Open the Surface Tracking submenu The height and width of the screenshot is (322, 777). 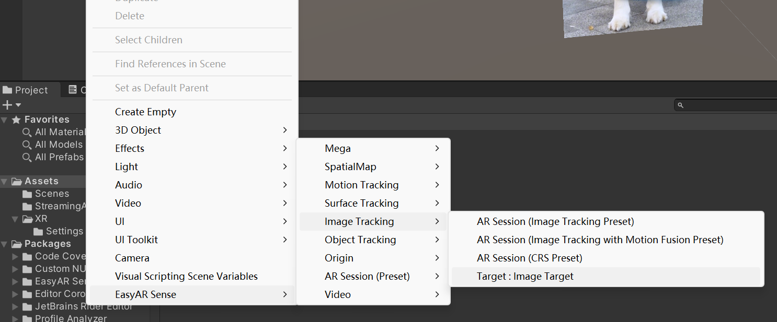373,204
